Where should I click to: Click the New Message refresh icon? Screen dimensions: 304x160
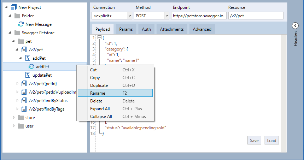21,24
